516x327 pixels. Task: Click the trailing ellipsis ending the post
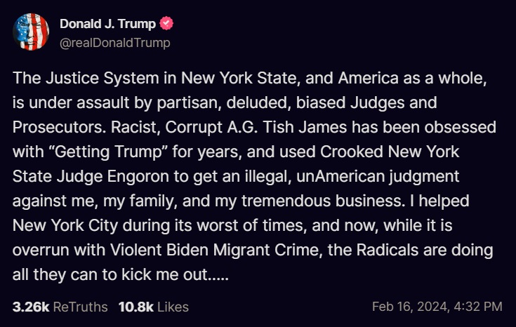(x=218, y=275)
